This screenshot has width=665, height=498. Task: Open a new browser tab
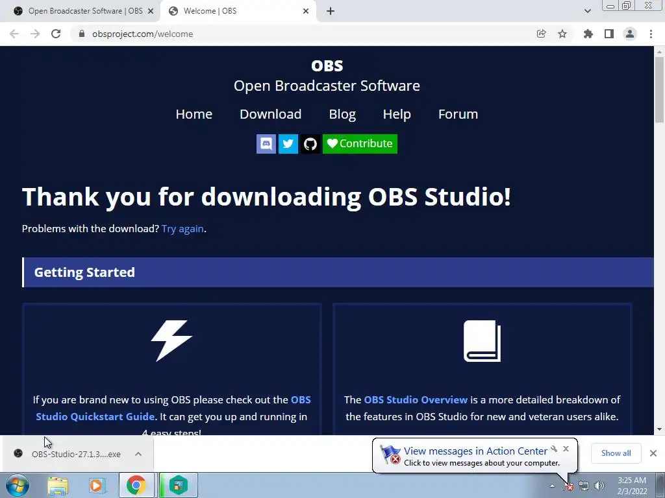pos(331,11)
